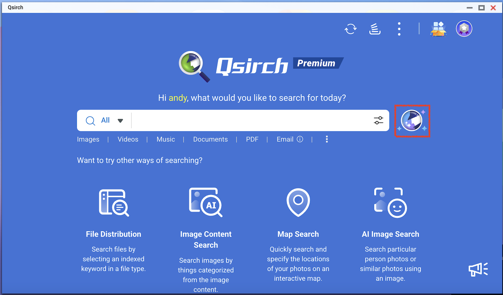Filter by Email
This screenshot has height=295, width=503.
point(285,140)
